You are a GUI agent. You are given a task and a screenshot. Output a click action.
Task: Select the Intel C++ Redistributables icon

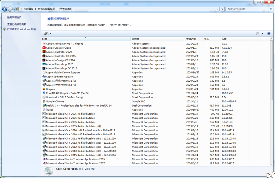(x=44, y=106)
